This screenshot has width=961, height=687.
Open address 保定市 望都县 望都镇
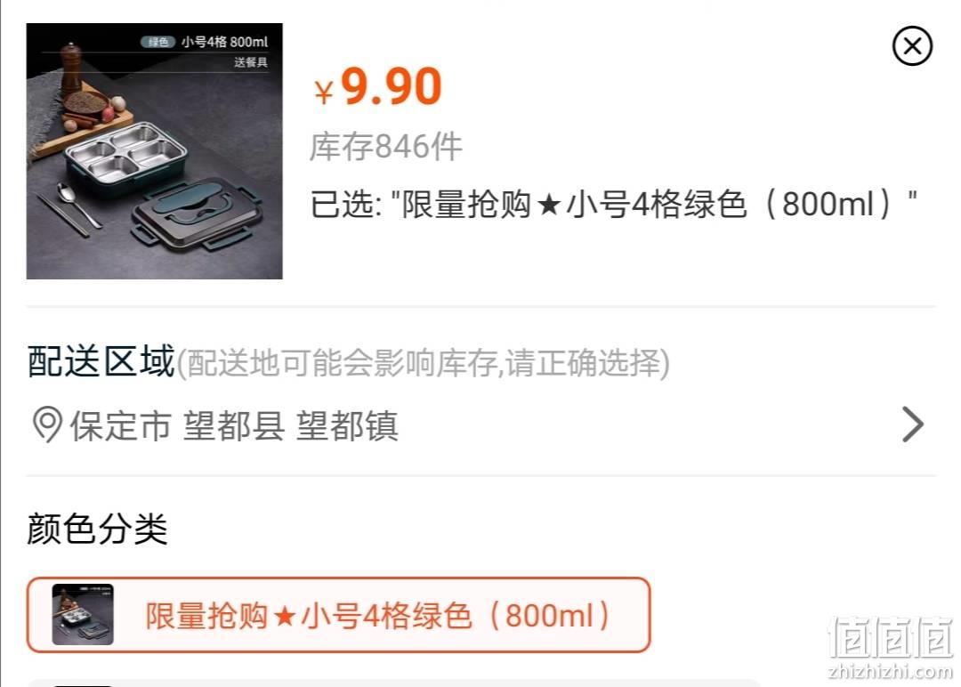(234, 425)
